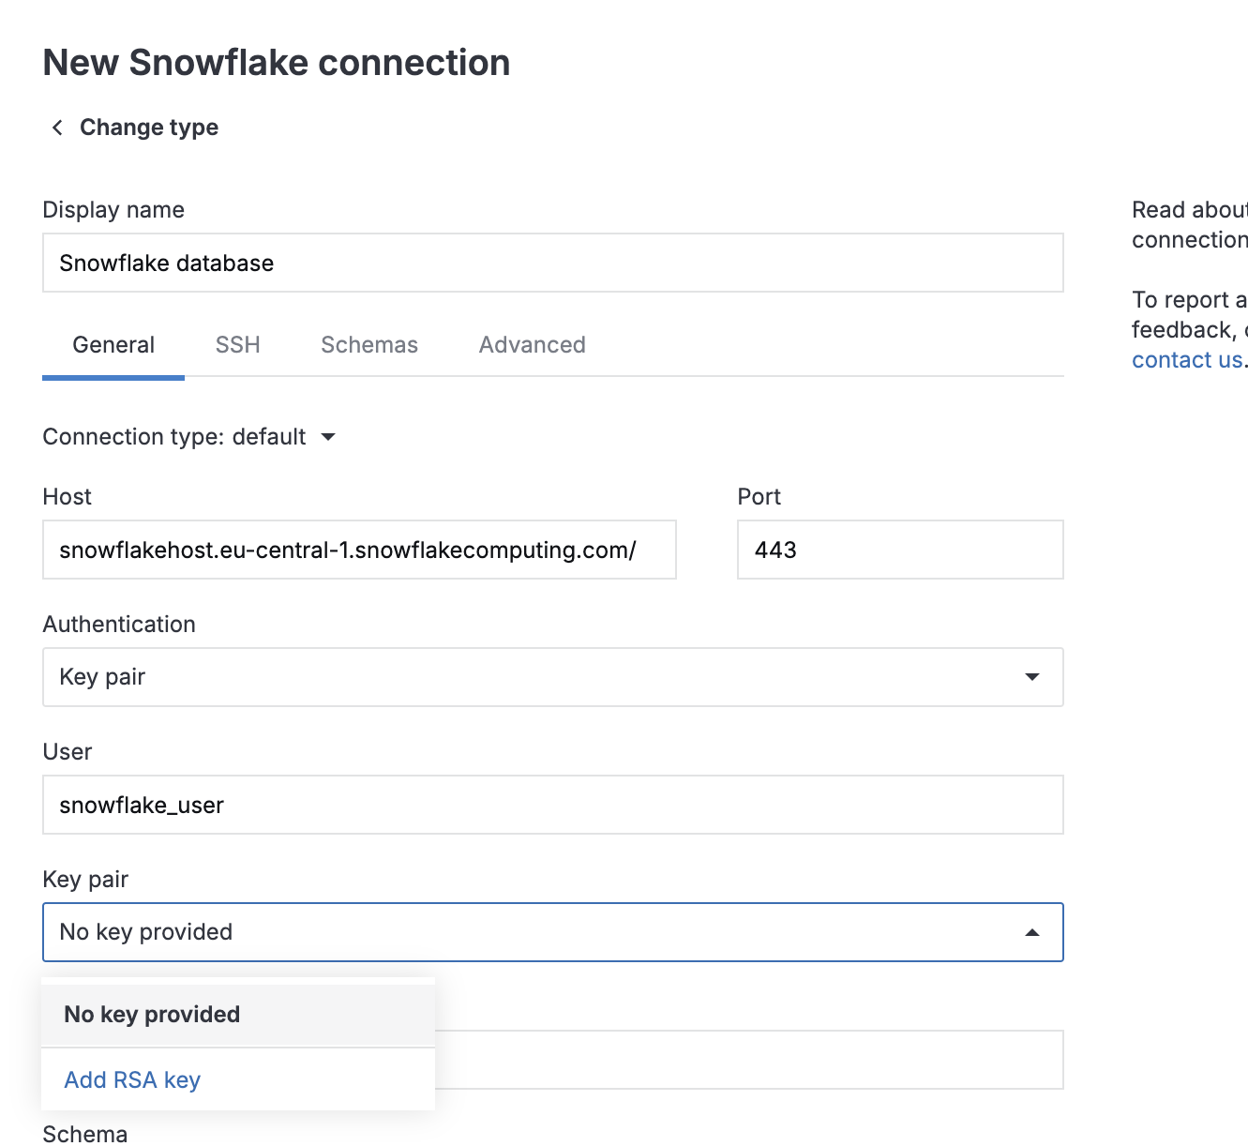The width and height of the screenshot is (1248, 1146).
Task: Click the Add RSA key link
Action: (x=131, y=1079)
